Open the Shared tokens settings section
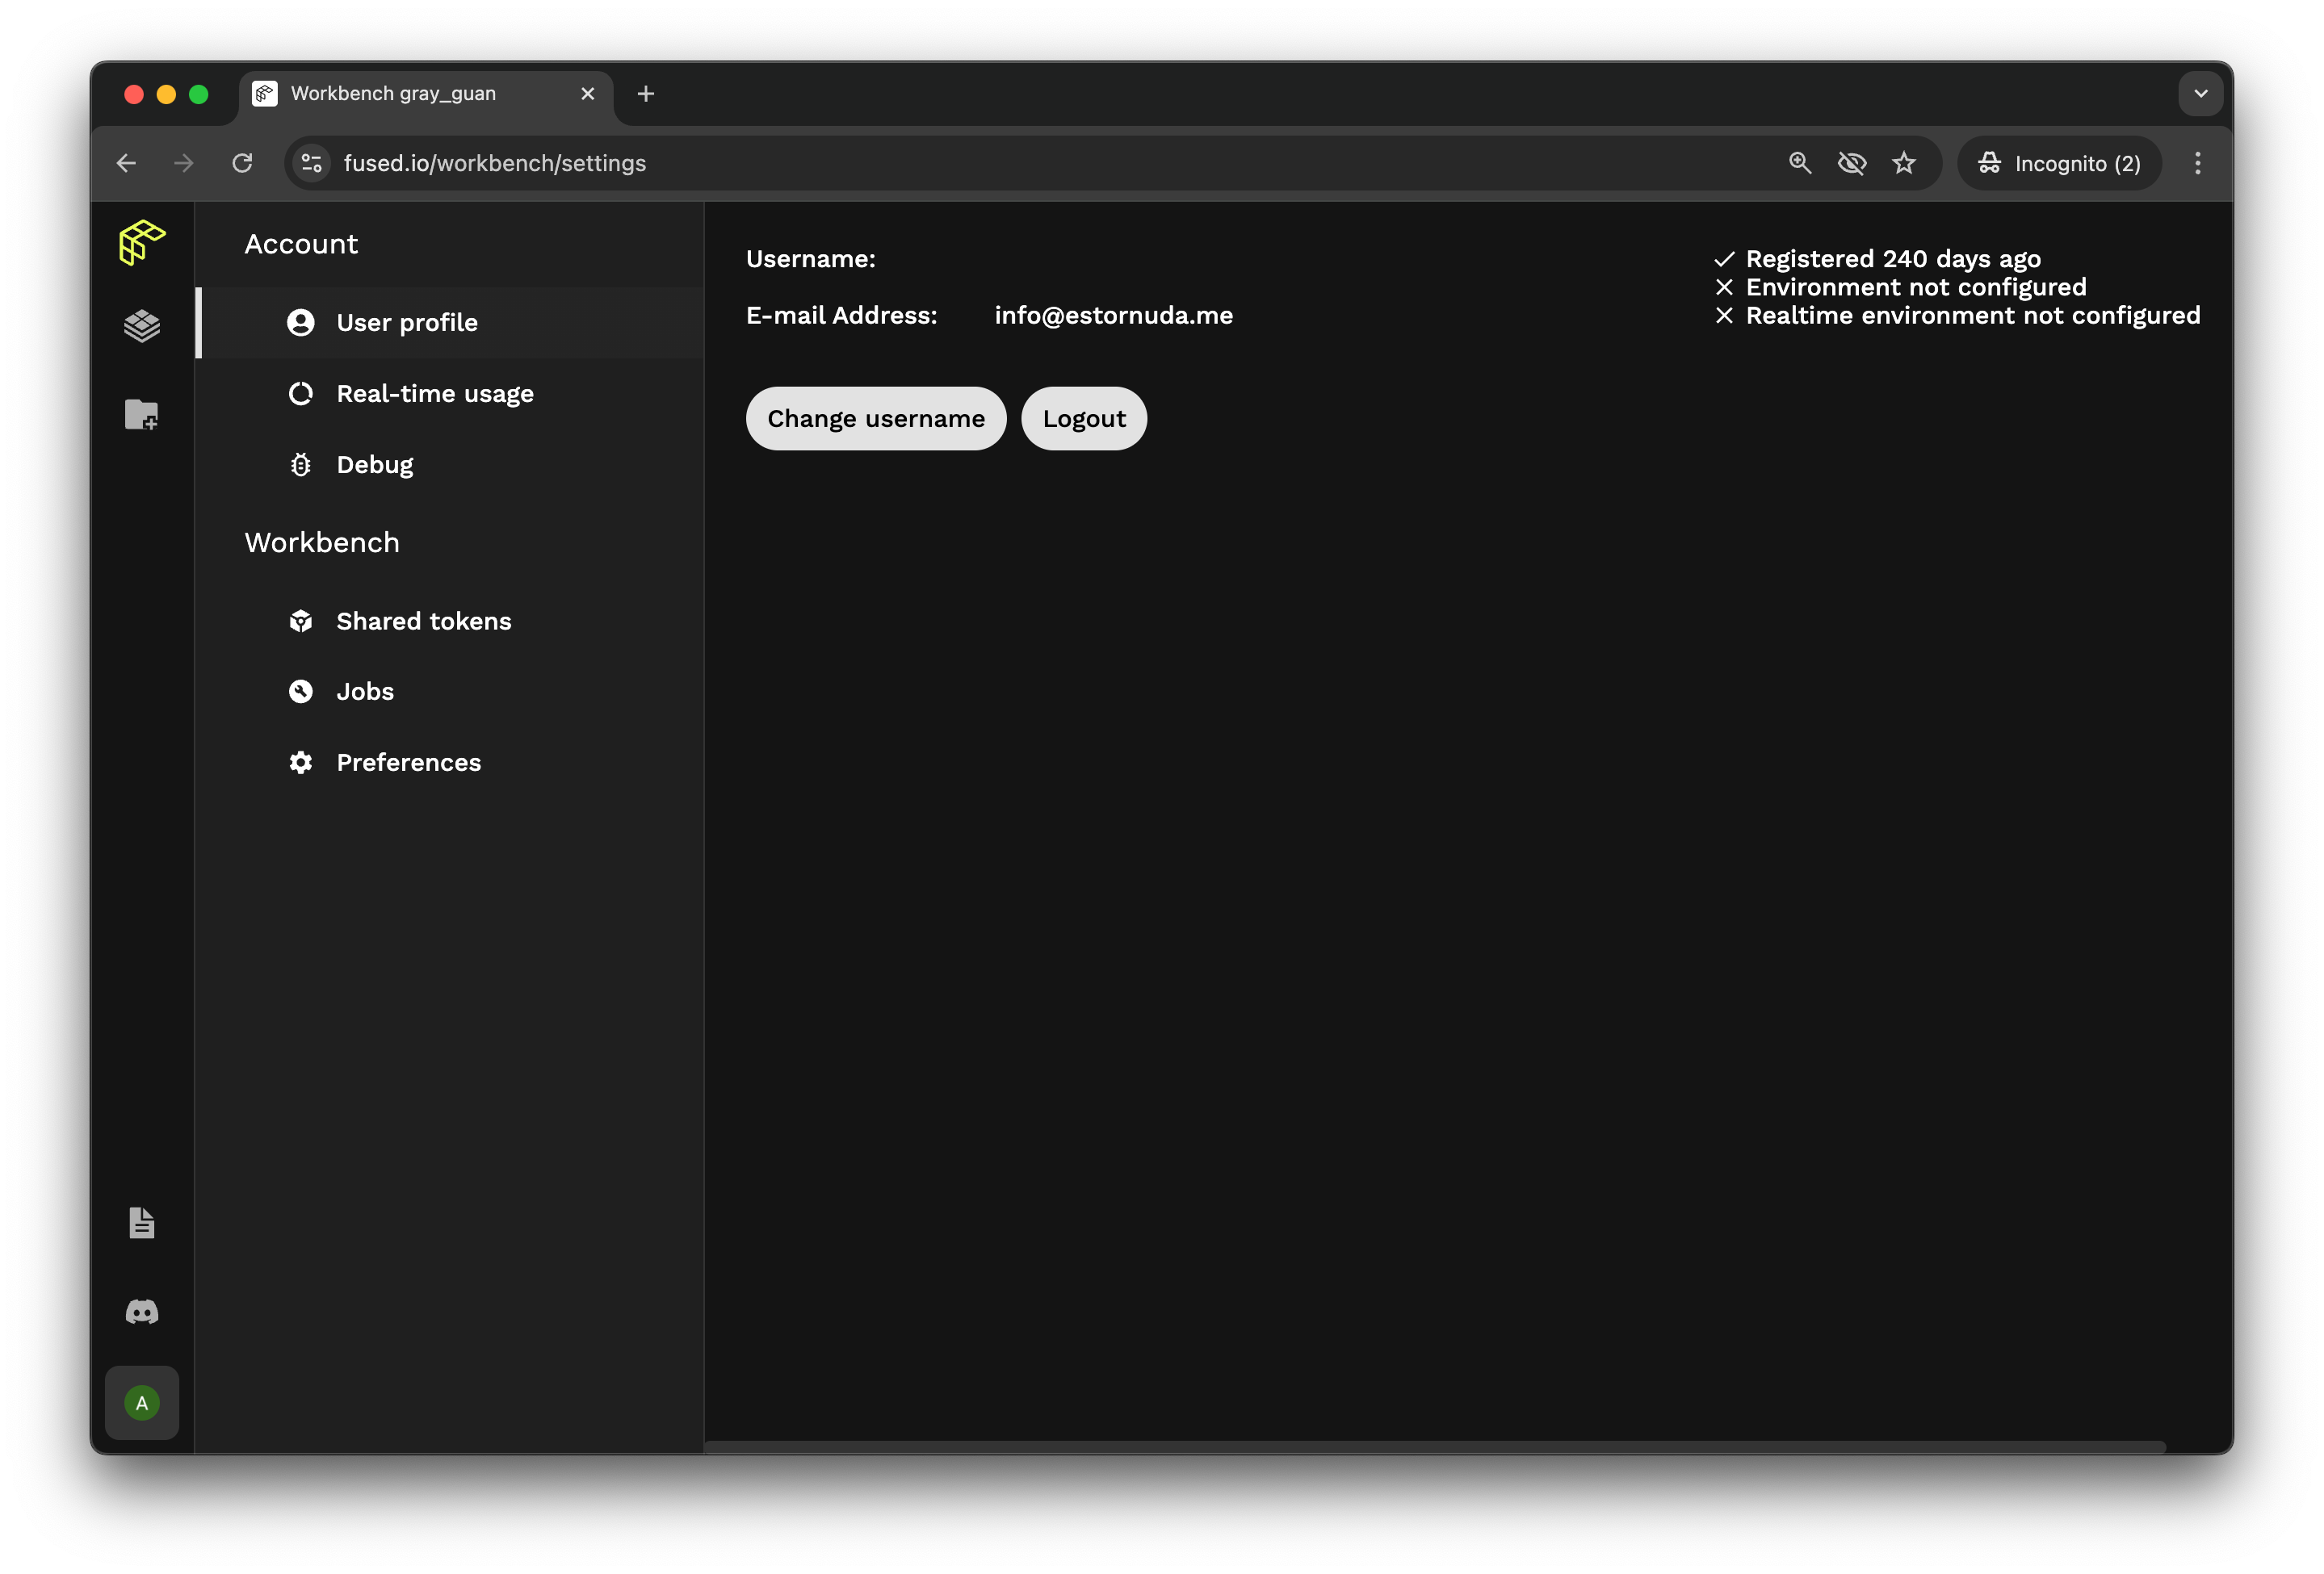The height and width of the screenshot is (1574, 2324). point(423,621)
